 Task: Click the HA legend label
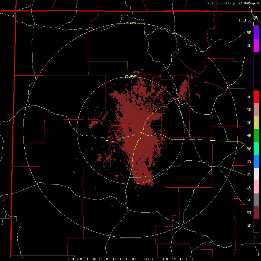coord(249,97)
